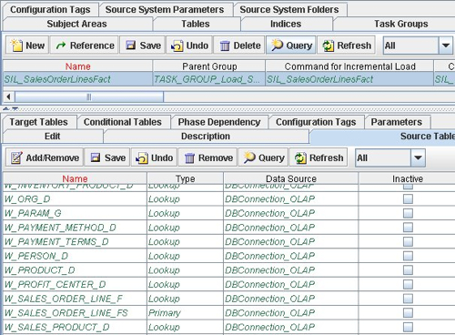The height and width of the screenshot is (335, 455).
Task: Mark W_SALES_ORDER_LINE_FS as inactive
Action: pos(408,313)
